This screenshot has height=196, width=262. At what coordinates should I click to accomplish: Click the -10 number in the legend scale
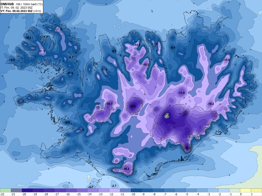click(x=133, y=194)
